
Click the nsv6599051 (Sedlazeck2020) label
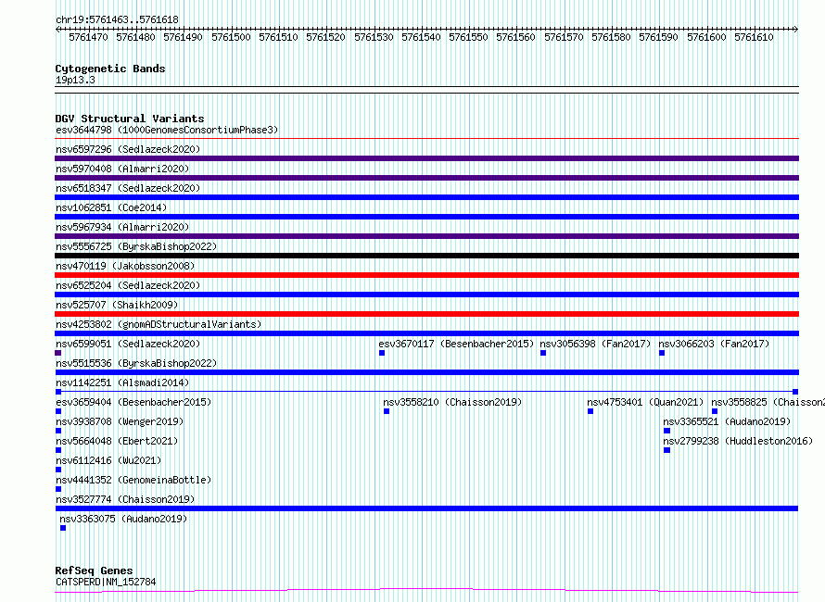pyautogui.click(x=128, y=344)
